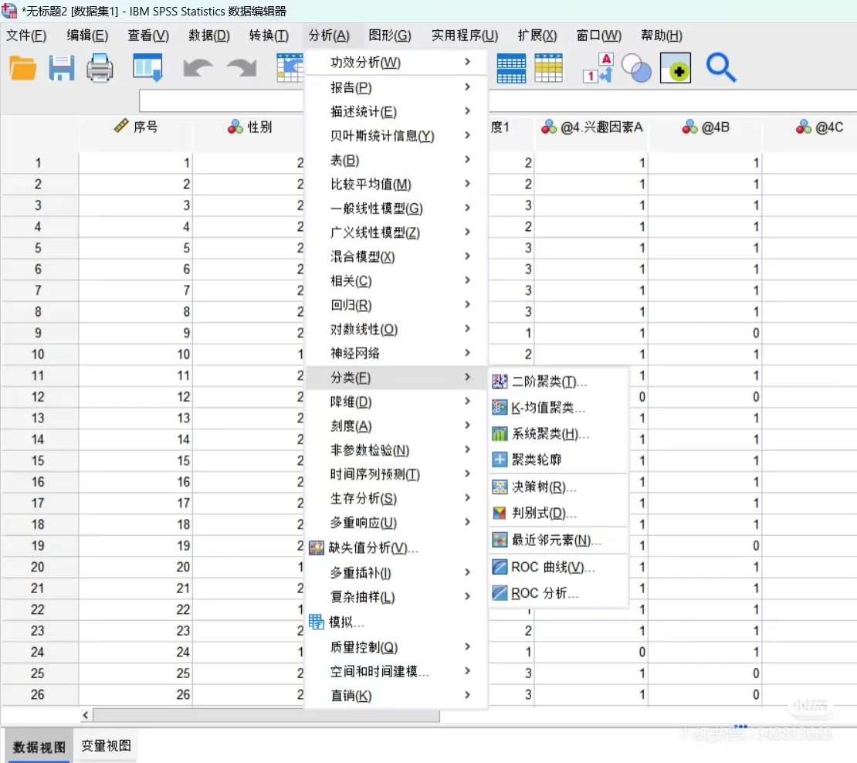Viewport: 857px width, 763px height.
Task: Select ROC 曲线(V) from the submenu
Action: tap(557, 568)
